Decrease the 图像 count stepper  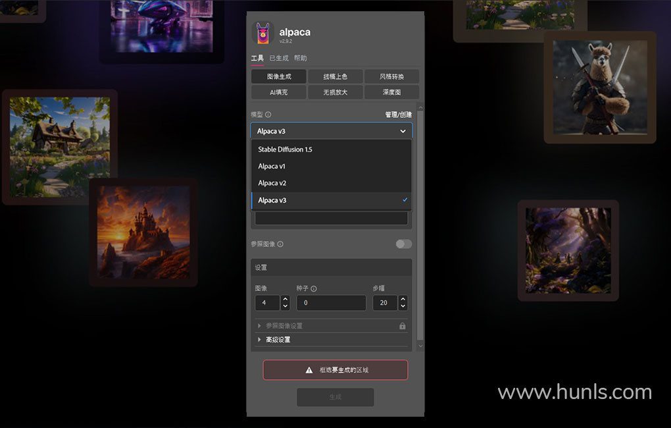click(x=286, y=306)
